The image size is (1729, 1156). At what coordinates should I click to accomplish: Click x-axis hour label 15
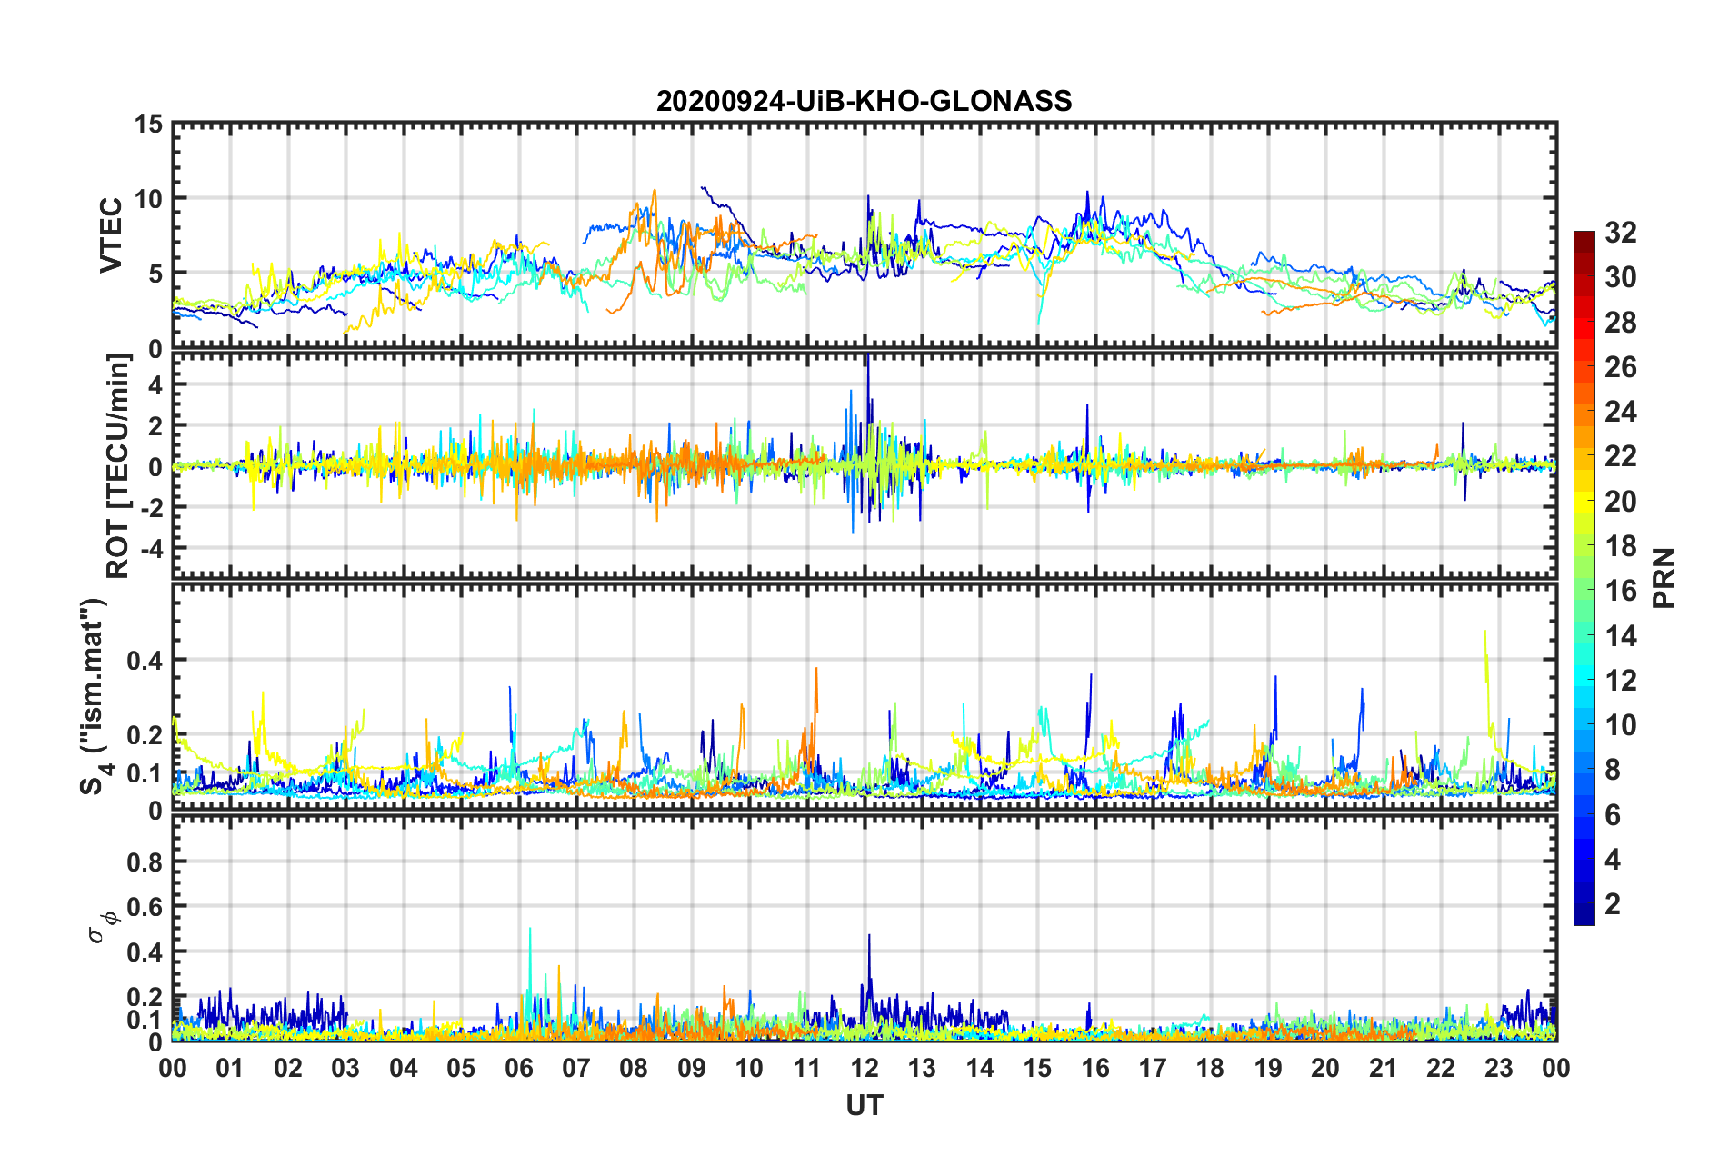click(x=1037, y=1068)
